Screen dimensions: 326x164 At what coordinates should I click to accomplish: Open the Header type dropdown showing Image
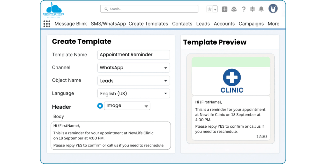[x=127, y=106]
